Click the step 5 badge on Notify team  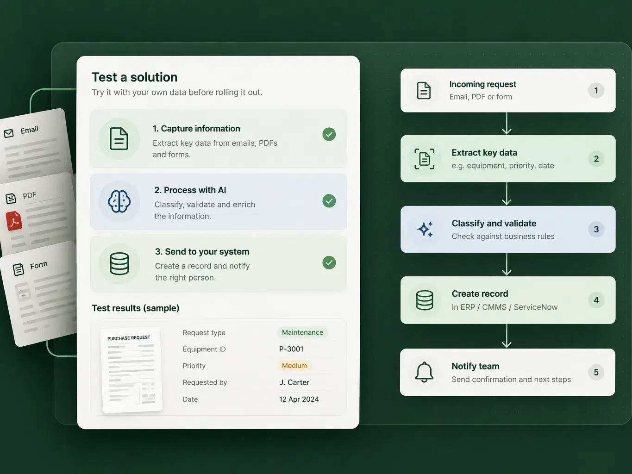coord(596,372)
